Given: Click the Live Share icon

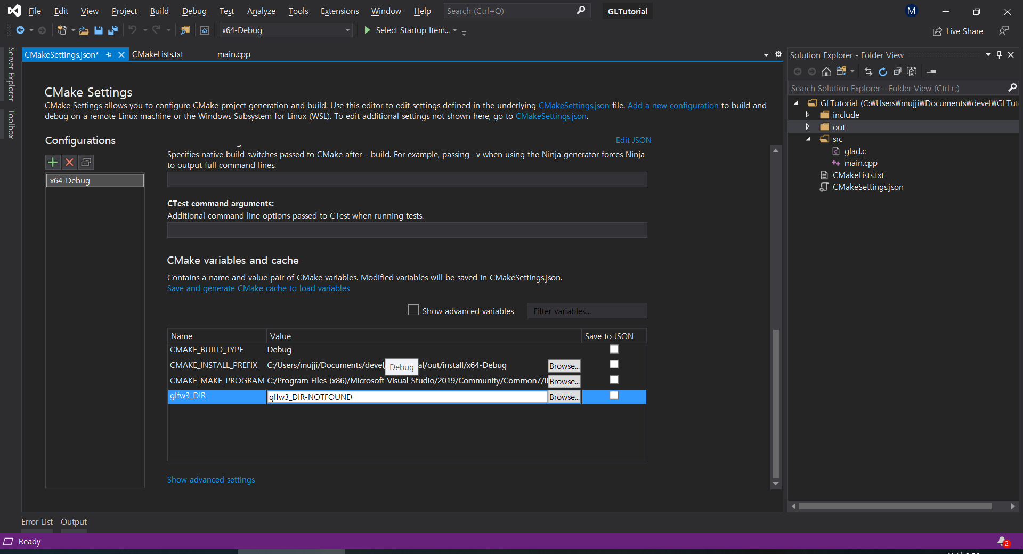Looking at the screenshot, I should (937, 31).
